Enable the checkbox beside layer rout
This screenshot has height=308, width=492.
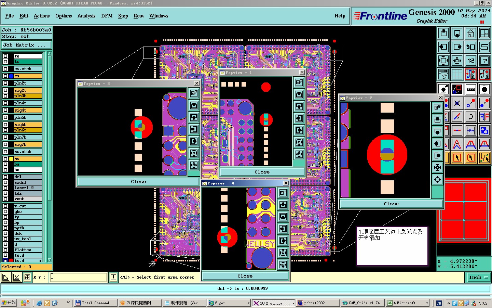5,199
